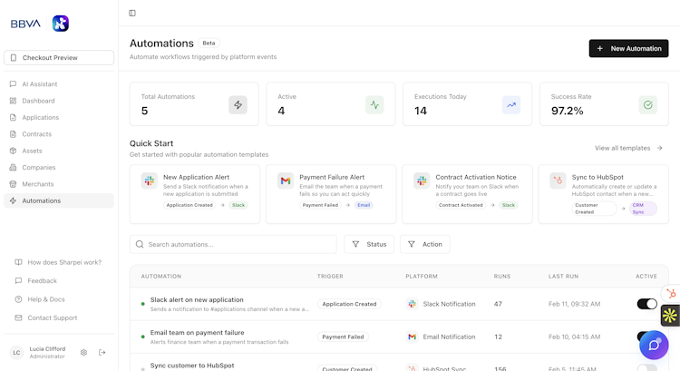Go to Merchants in the sidebar

(37, 184)
